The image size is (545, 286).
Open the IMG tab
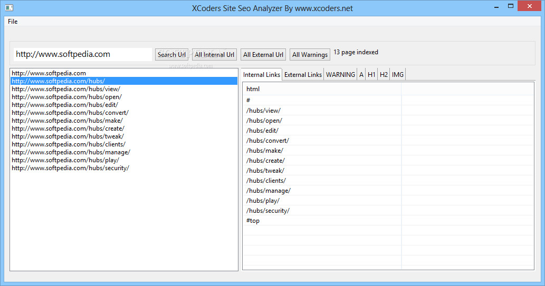[398, 75]
